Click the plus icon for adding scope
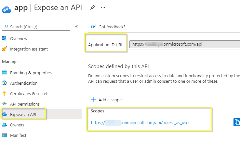The image size is (240, 144). point(93,99)
